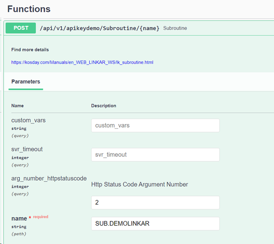Click the Subroutine summary text in header
Screen dimensions: 274x244
[175, 28]
